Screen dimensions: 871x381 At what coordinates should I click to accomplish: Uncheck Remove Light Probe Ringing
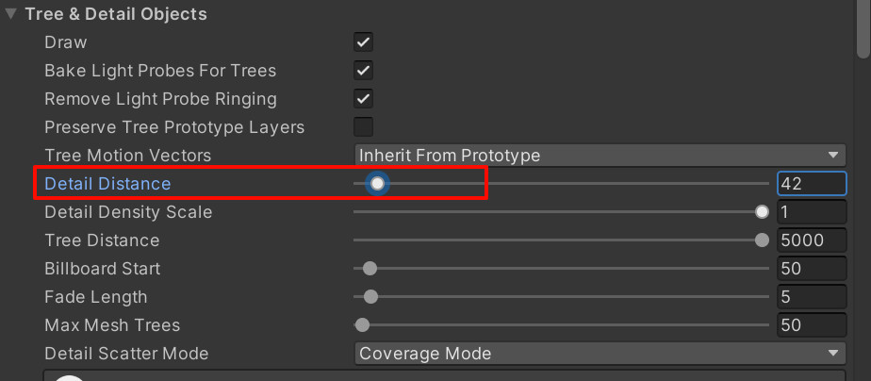[x=363, y=99]
